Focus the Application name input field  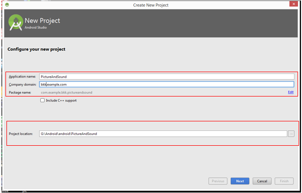167,77
